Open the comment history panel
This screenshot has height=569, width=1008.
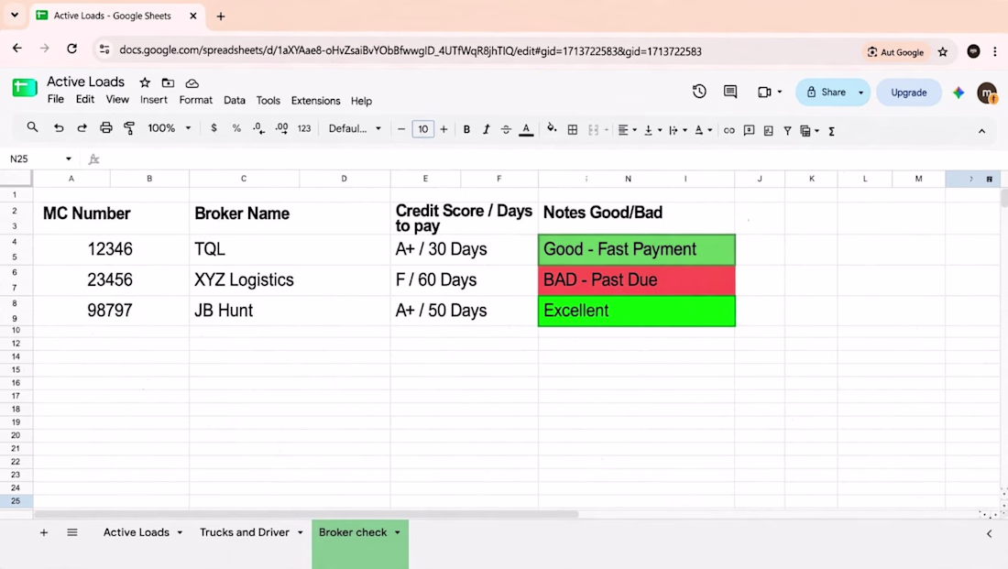click(x=730, y=92)
